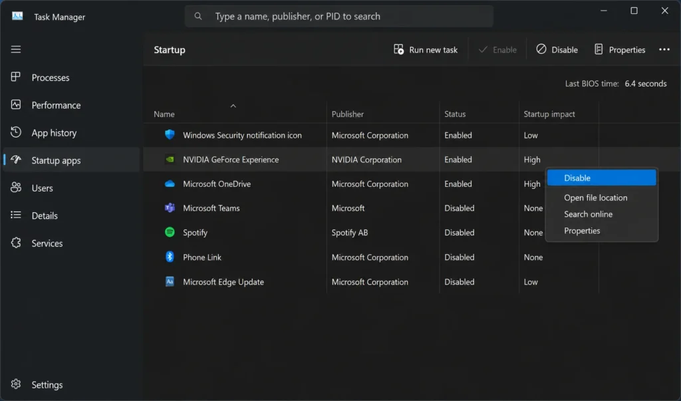Click the Task Manager app icon
681x401 pixels.
point(17,16)
